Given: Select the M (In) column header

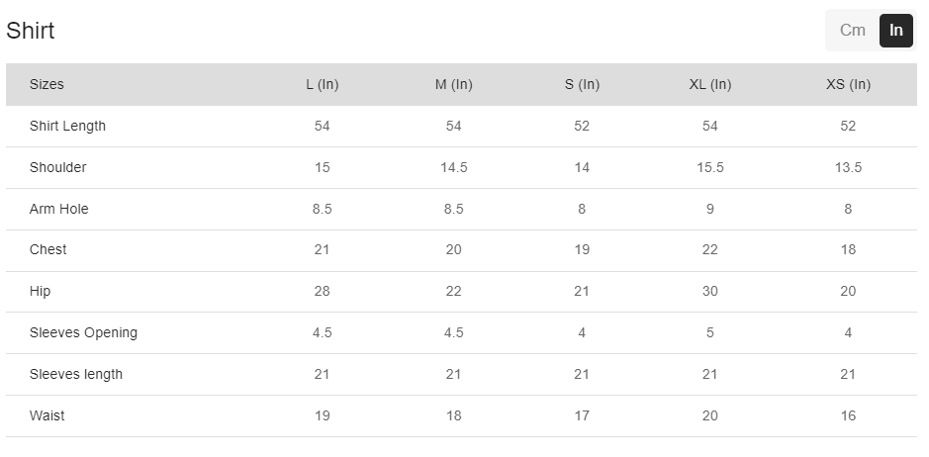Looking at the screenshot, I should (x=454, y=84).
